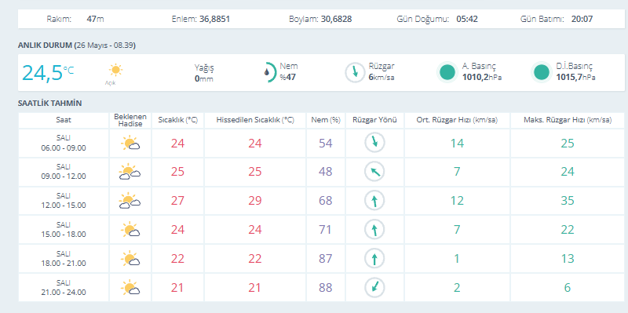The height and width of the screenshot is (313, 628).
Task: Click max wind speed 24
Action: (568, 172)
